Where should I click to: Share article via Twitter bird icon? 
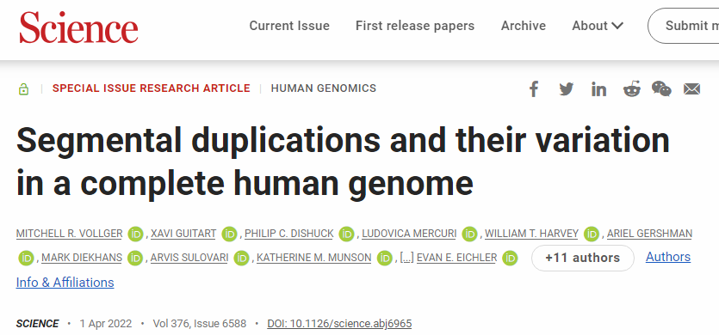pyautogui.click(x=567, y=88)
